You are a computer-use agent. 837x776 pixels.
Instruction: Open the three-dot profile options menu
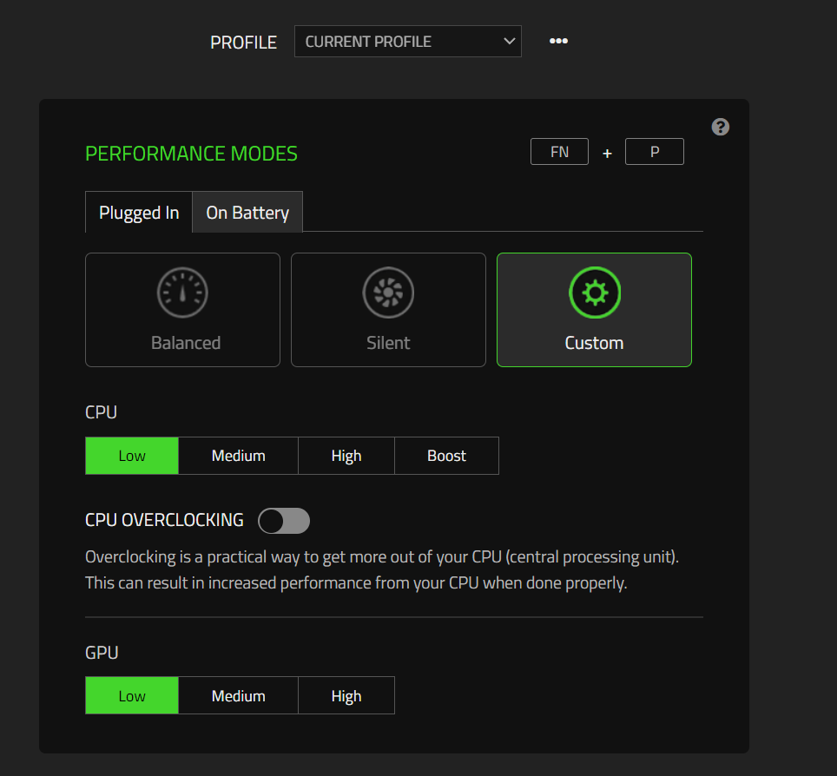pos(558,41)
